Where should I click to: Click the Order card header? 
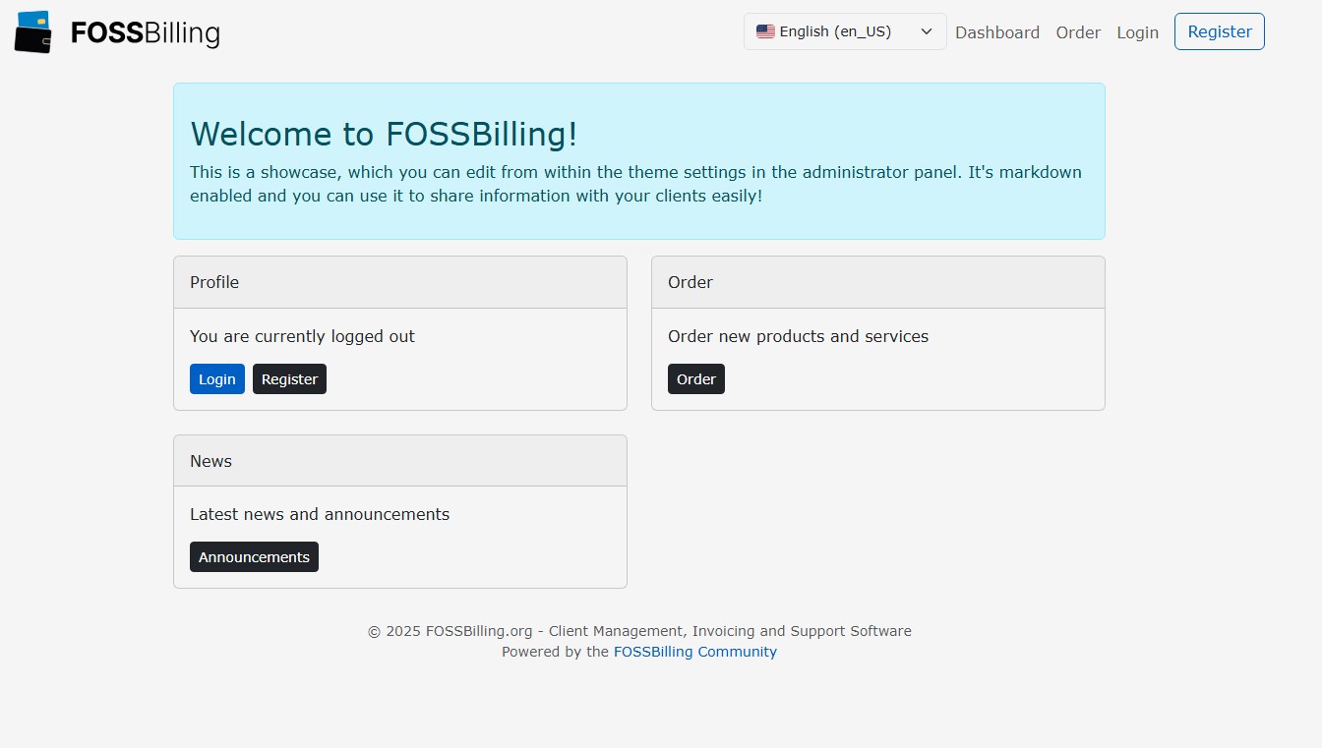[x=878, y=282]
